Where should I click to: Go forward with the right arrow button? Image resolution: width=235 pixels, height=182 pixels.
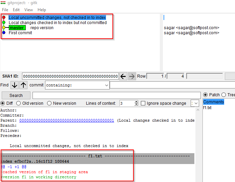point(132,76)
